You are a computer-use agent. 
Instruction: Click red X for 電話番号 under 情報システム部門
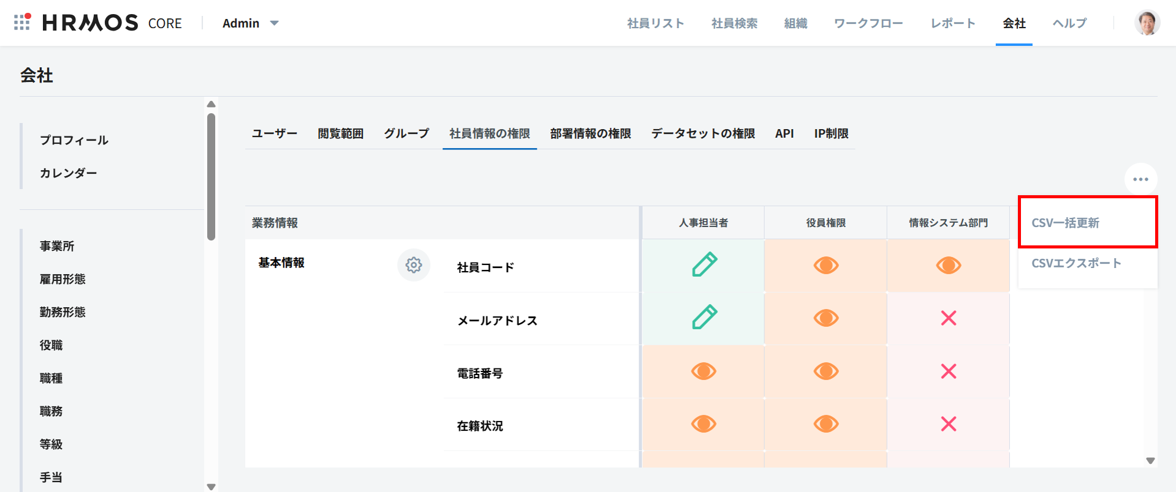click(x=948, y=371)
